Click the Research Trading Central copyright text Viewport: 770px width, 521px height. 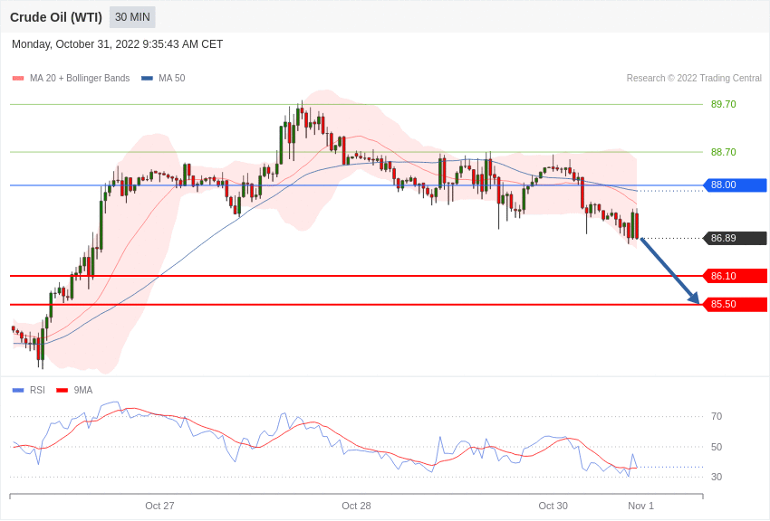tap(694, 79)
